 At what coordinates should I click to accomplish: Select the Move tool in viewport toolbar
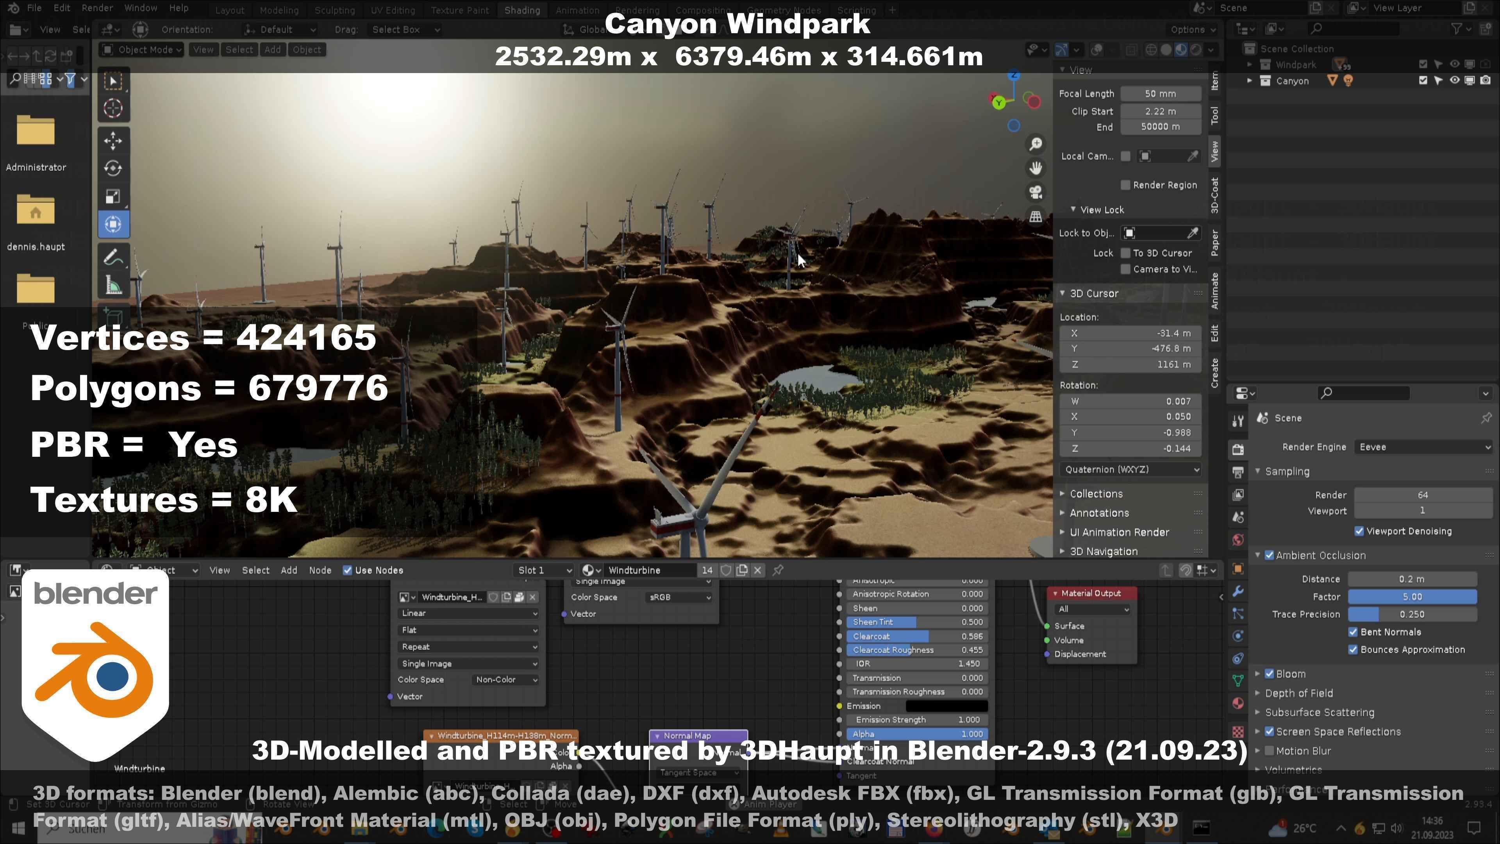(113, 140)
